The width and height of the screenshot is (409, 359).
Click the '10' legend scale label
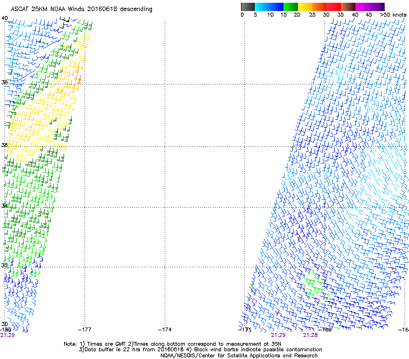click(x=270, y=15)
